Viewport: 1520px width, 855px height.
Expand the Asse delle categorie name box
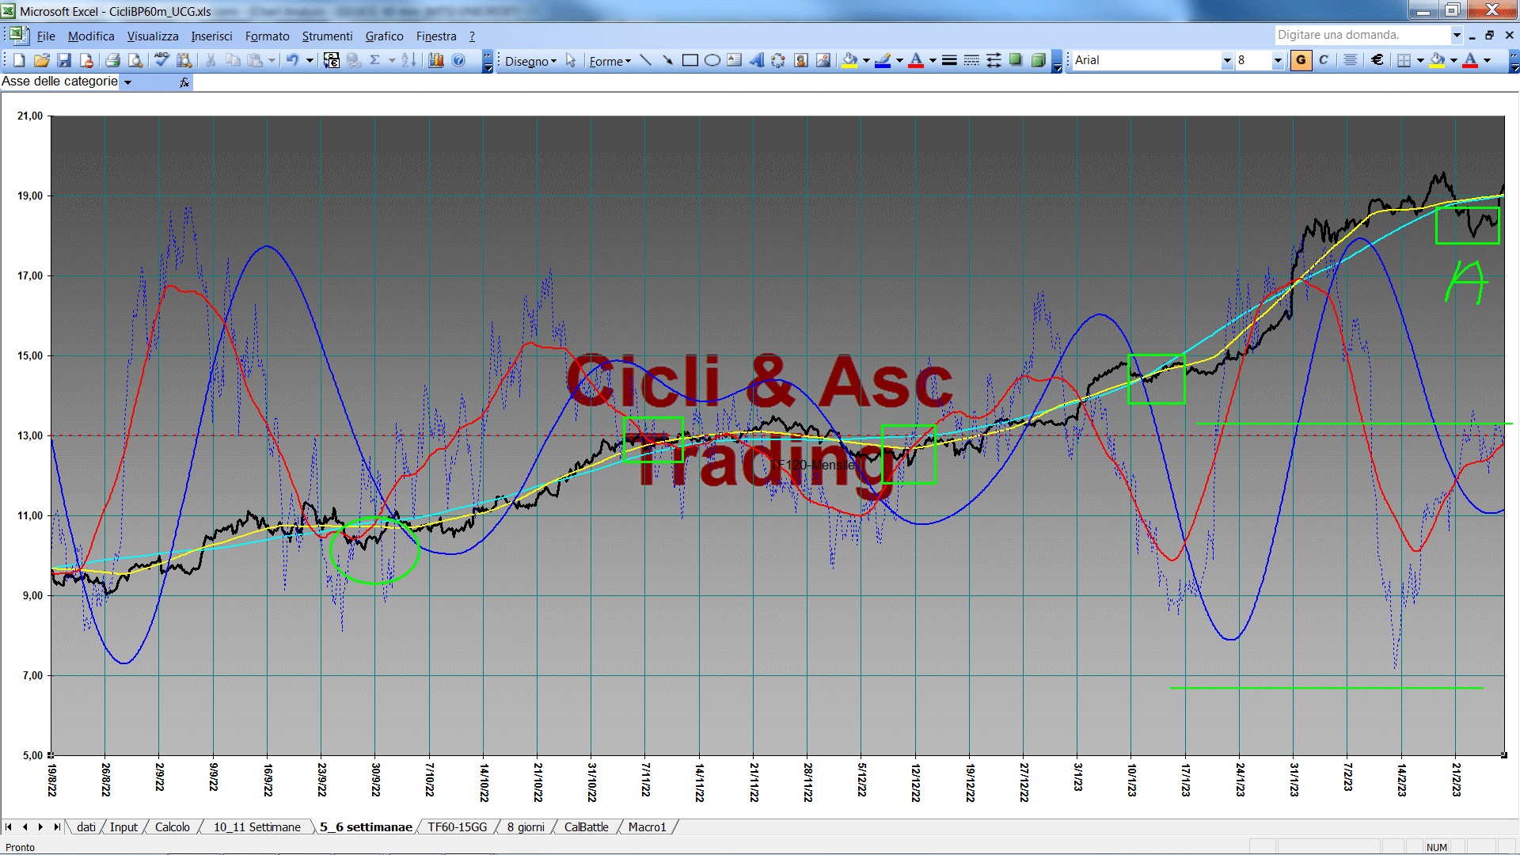pos(127,82)
